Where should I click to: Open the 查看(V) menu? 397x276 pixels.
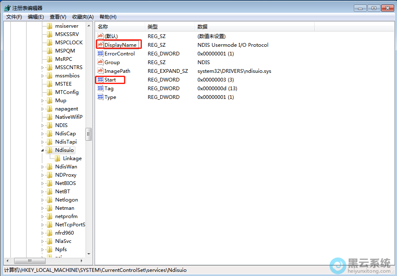[x=58, y=17]
